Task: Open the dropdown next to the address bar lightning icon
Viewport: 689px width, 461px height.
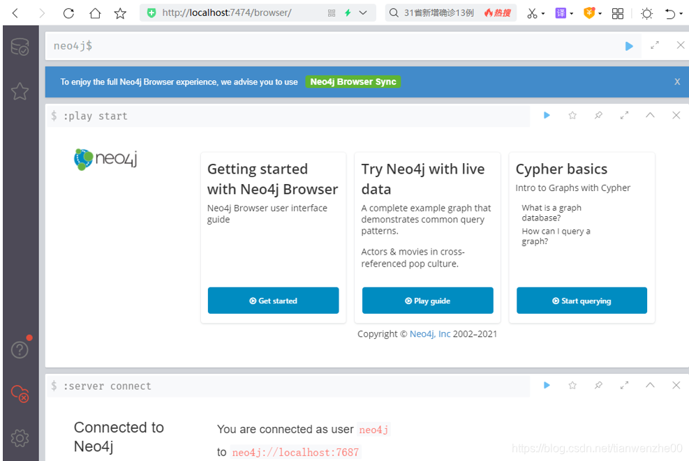Action: 362,13
